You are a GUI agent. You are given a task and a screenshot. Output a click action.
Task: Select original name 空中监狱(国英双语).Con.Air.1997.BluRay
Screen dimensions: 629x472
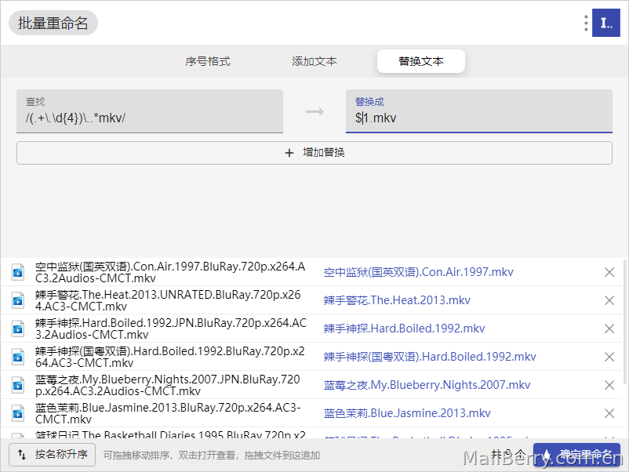pos(170,272)
